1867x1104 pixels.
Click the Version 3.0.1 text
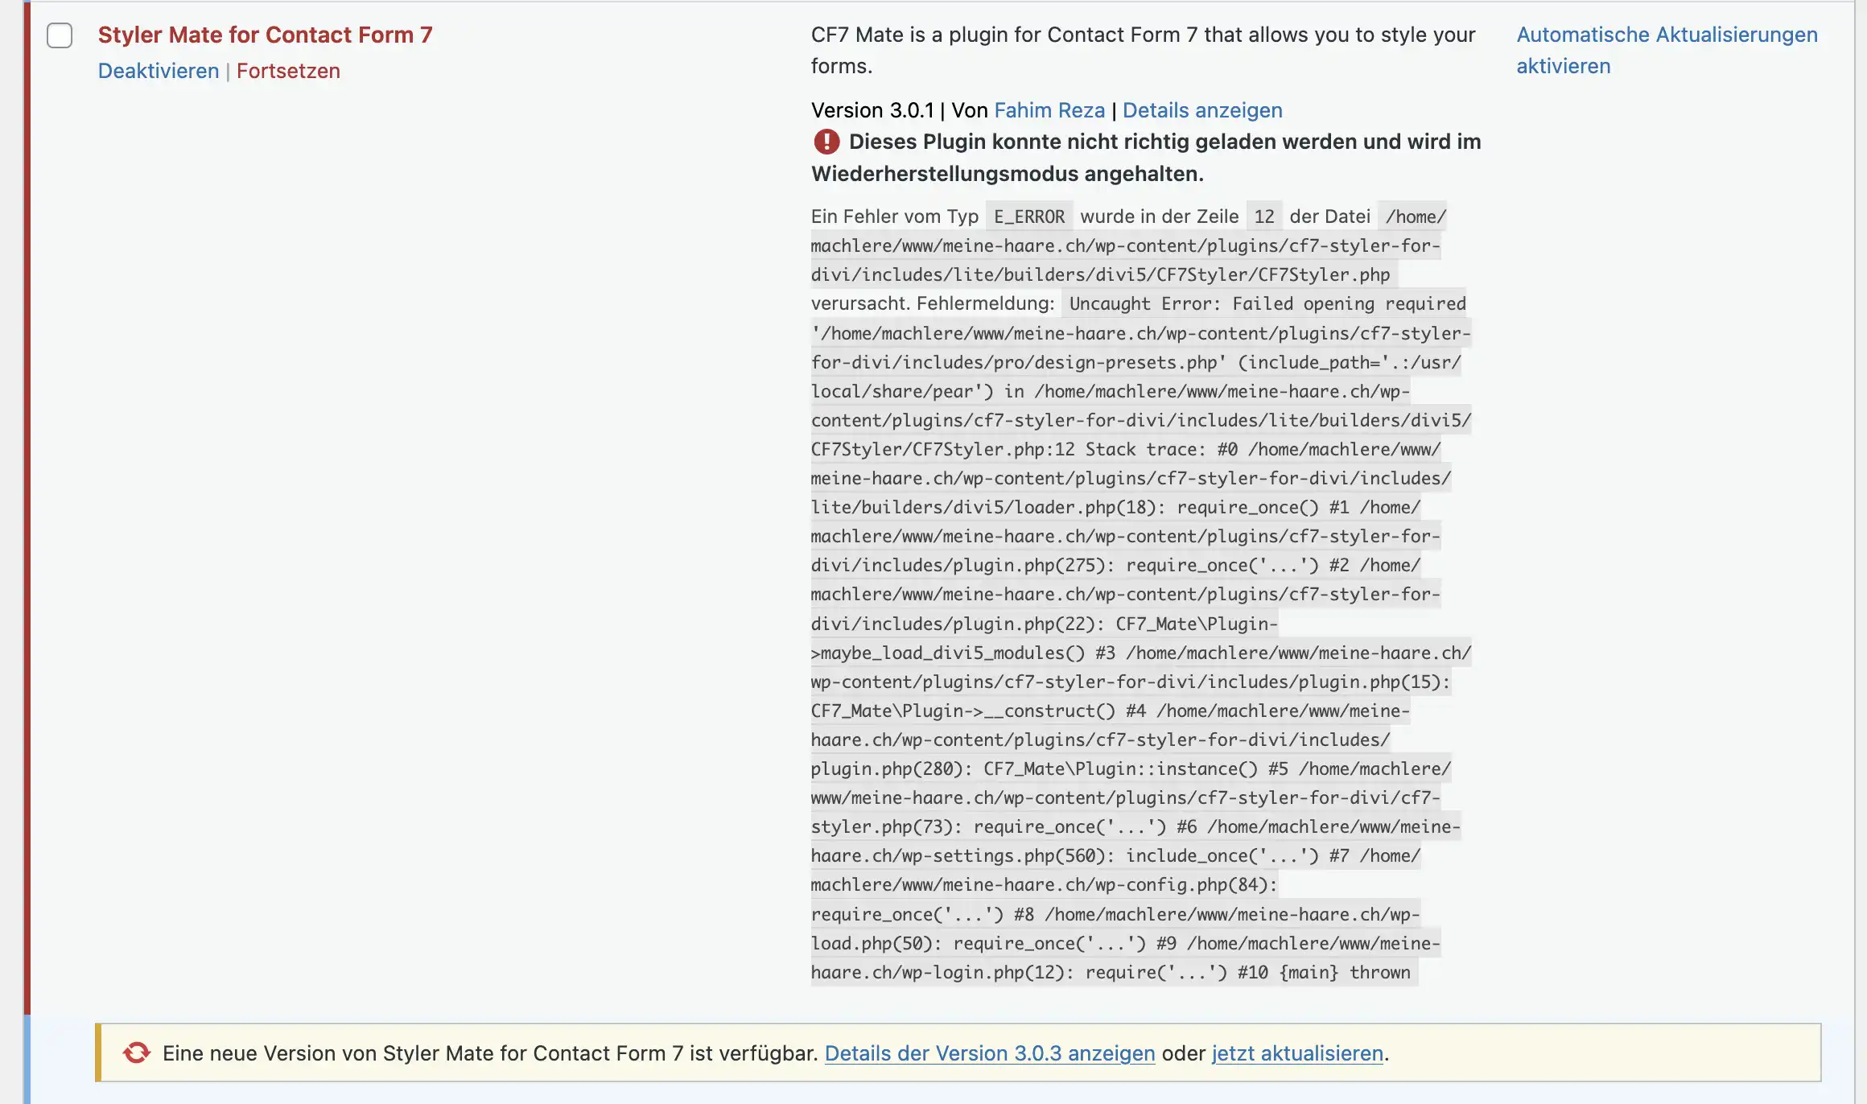872,110
